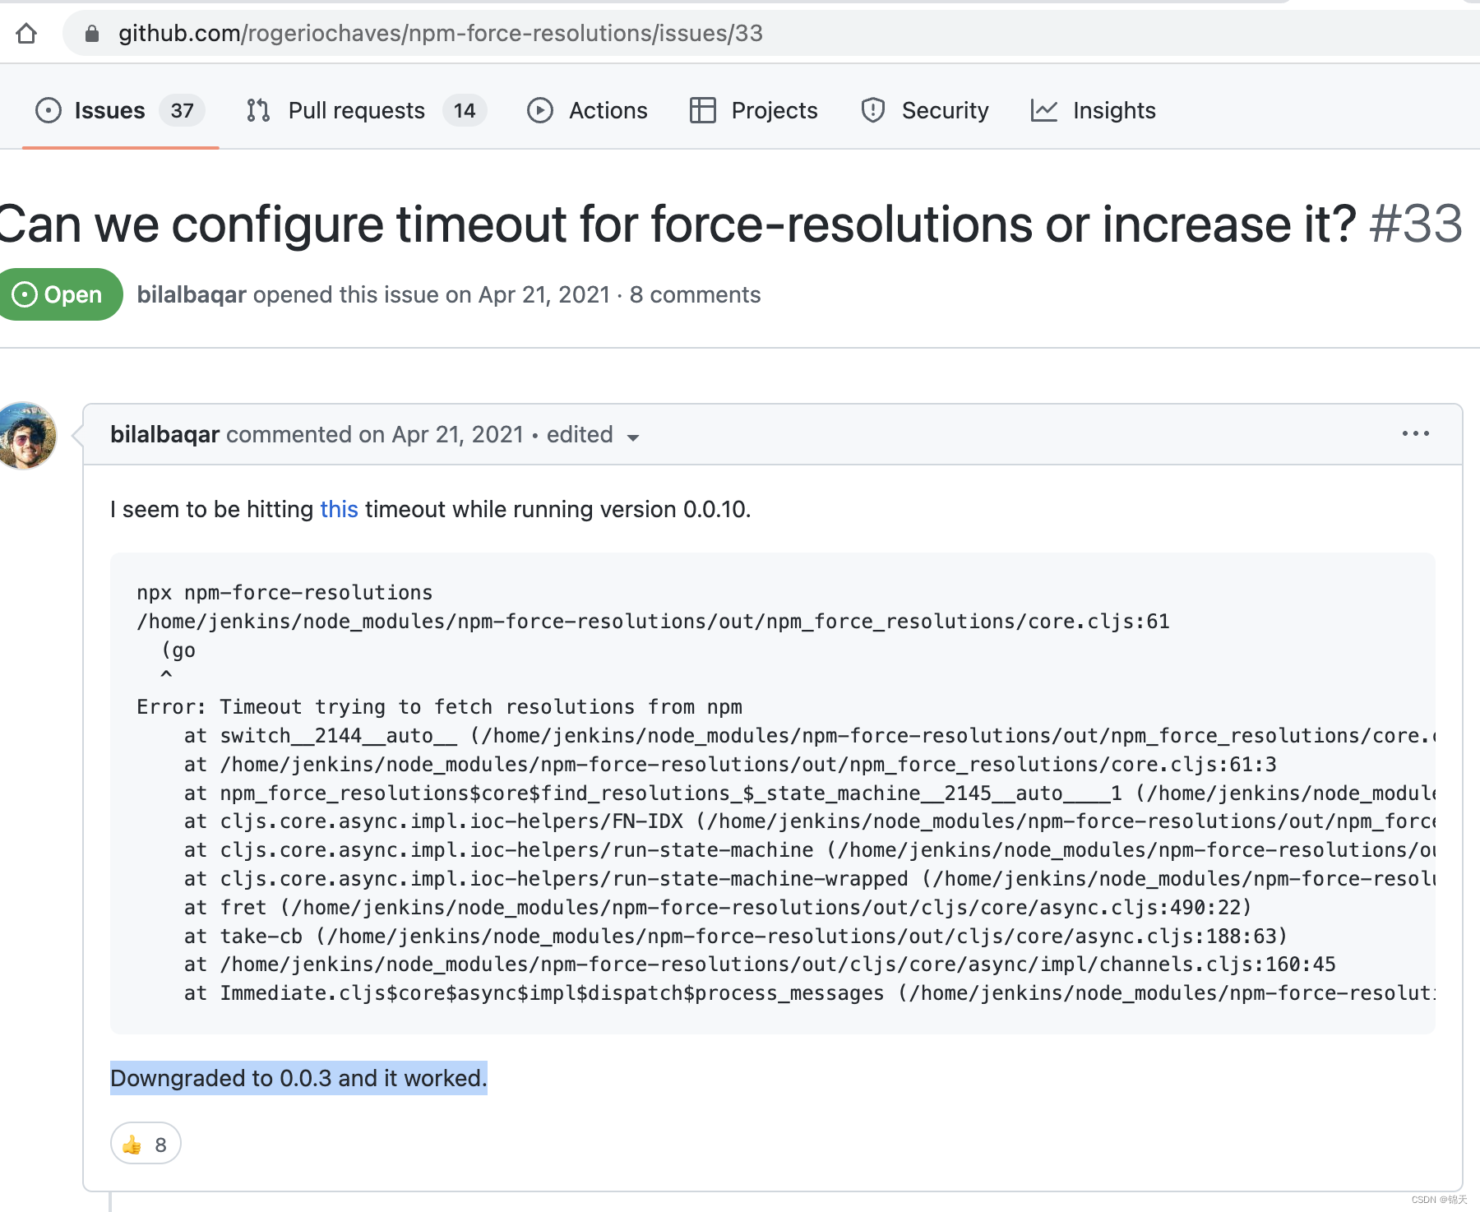Open bilalbaqar profile from issue header
This screenshot has height=1212, width=1480.
[x=192, y=294]
